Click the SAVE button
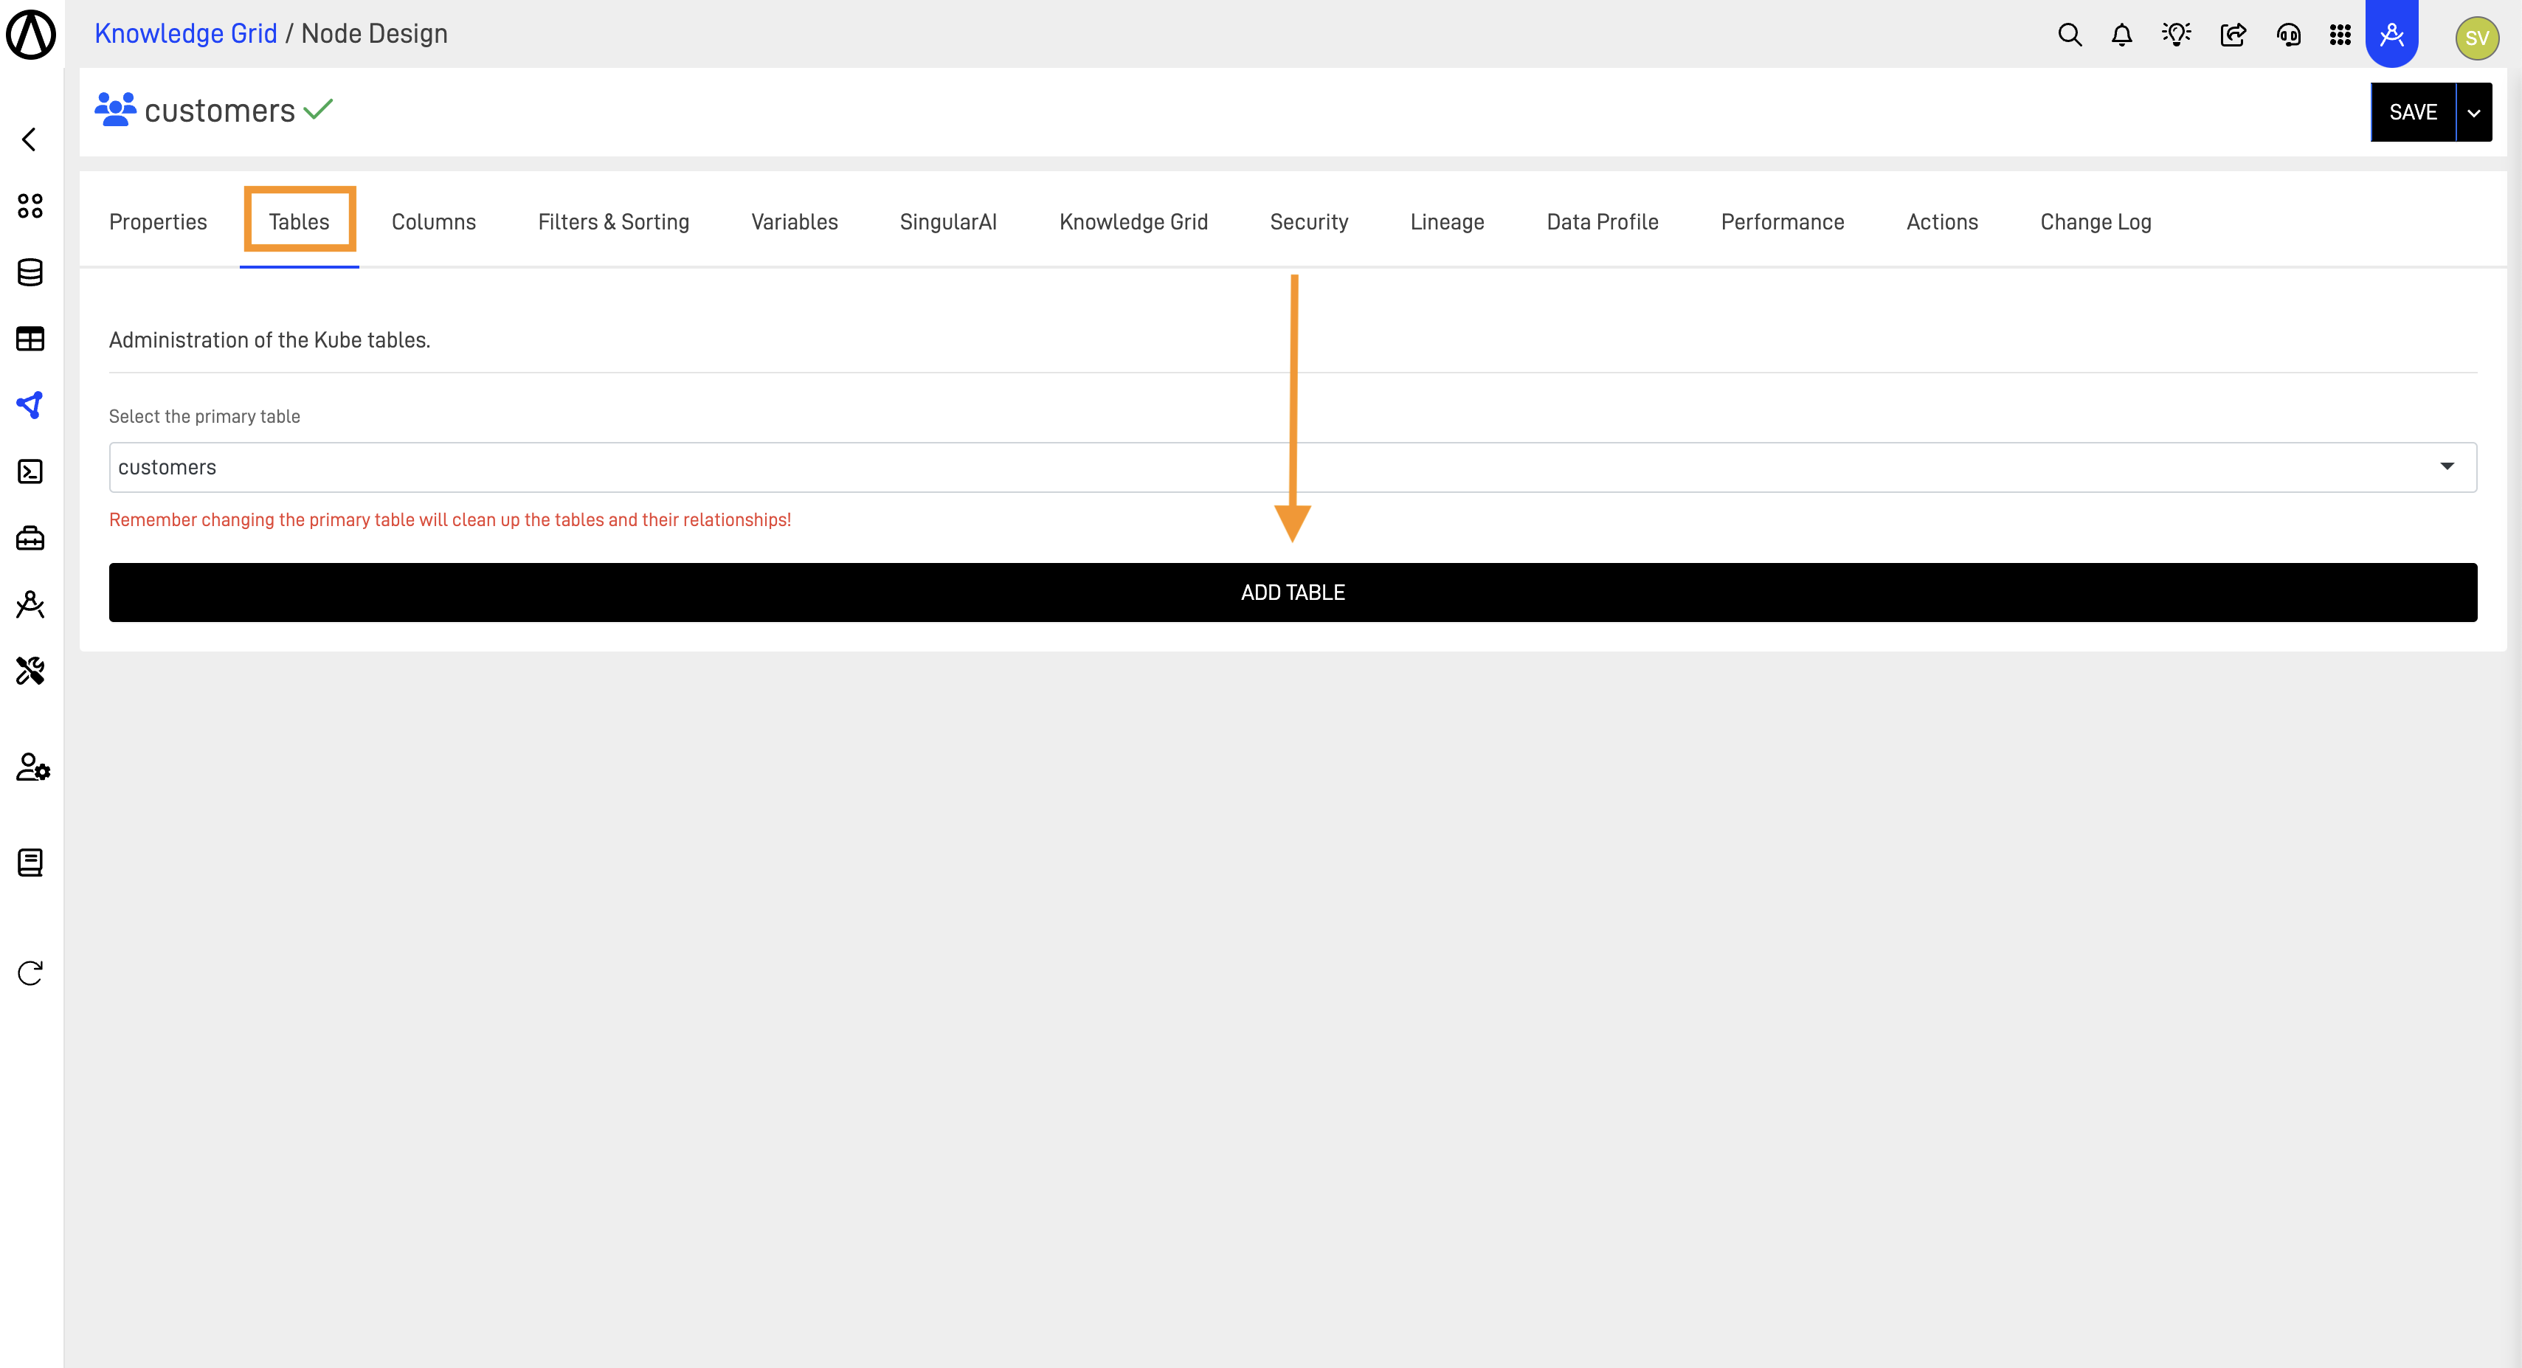Screen dimensions: 2522x1368 tap(2412, 113)
